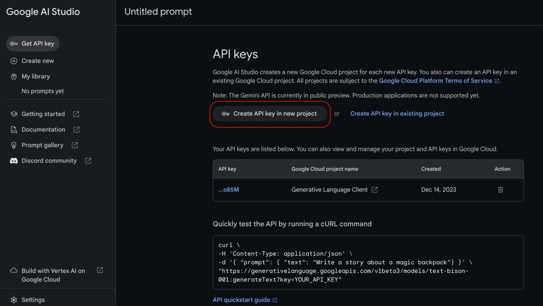Click the Untitled prompt title

[158, 12]
